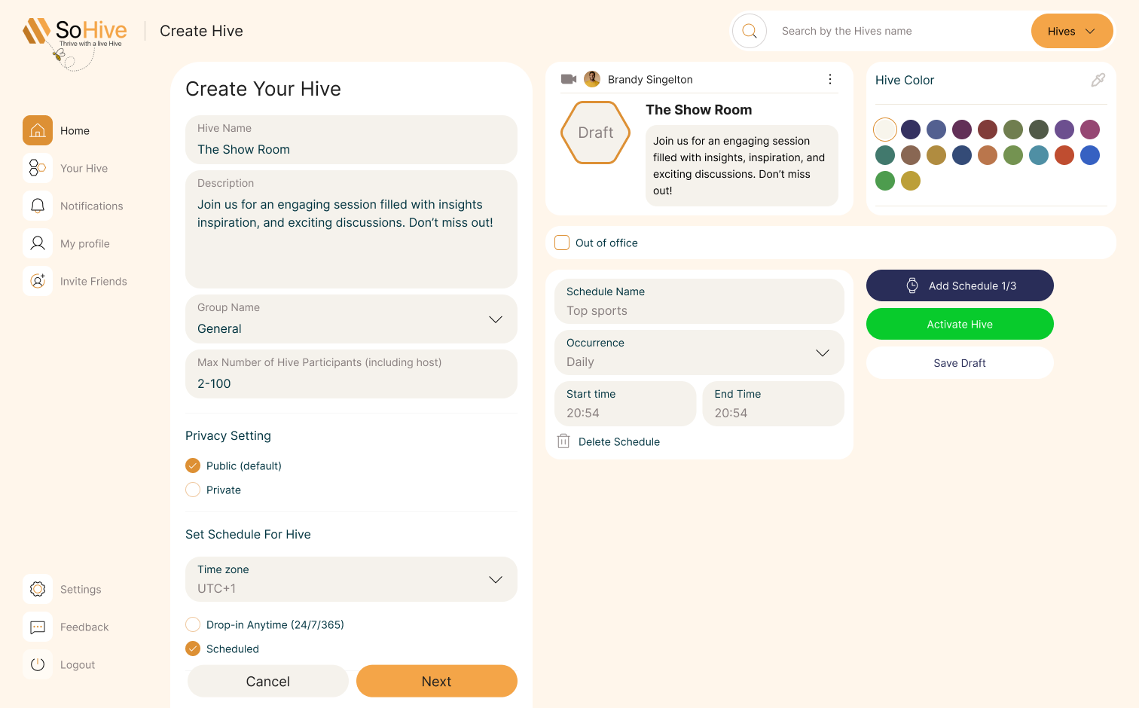The height and width of the screenshot is (708, 1139).
Task: Open the Feedback menu item
Action: [84, 627]
